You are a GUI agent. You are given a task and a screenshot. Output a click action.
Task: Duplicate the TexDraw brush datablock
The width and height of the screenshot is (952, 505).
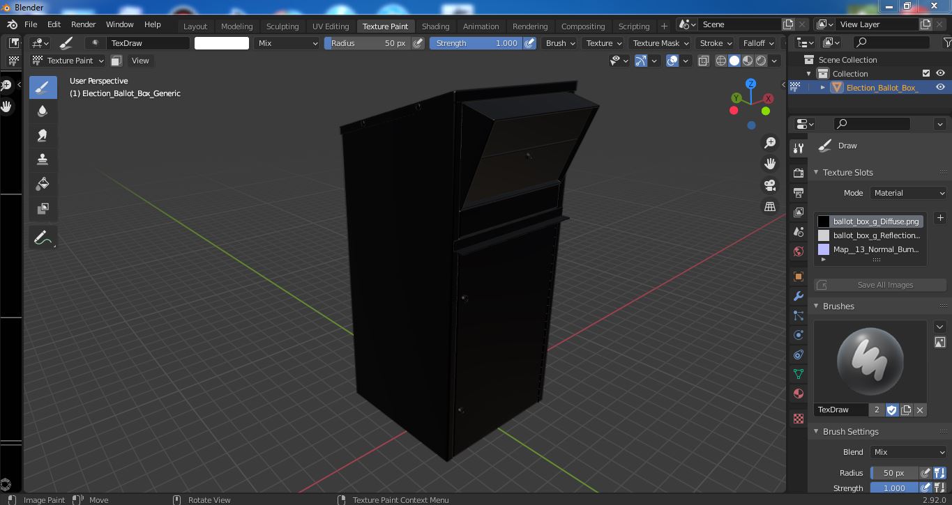click(x=906, y=410)
